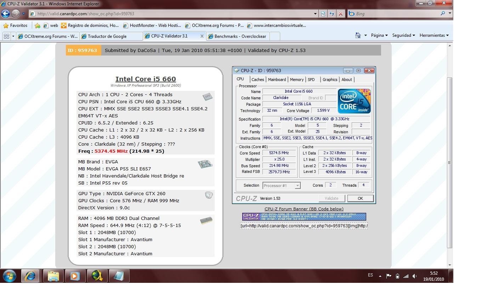This screenshot has width=482, height=303.
Task: Open the Página menu
Action: [379, 35]
